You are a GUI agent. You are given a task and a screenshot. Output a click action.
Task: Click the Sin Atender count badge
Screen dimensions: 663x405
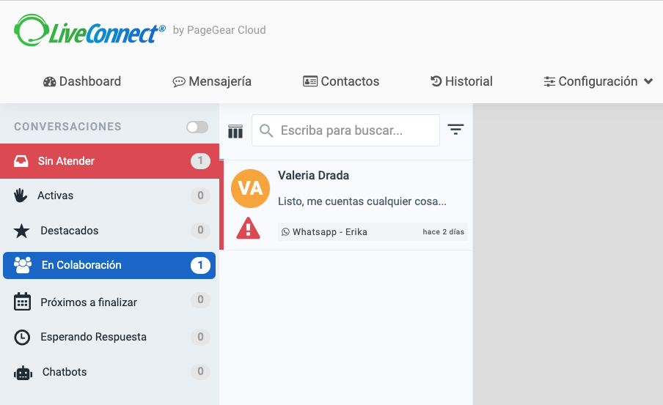click(x=200, y=161)
